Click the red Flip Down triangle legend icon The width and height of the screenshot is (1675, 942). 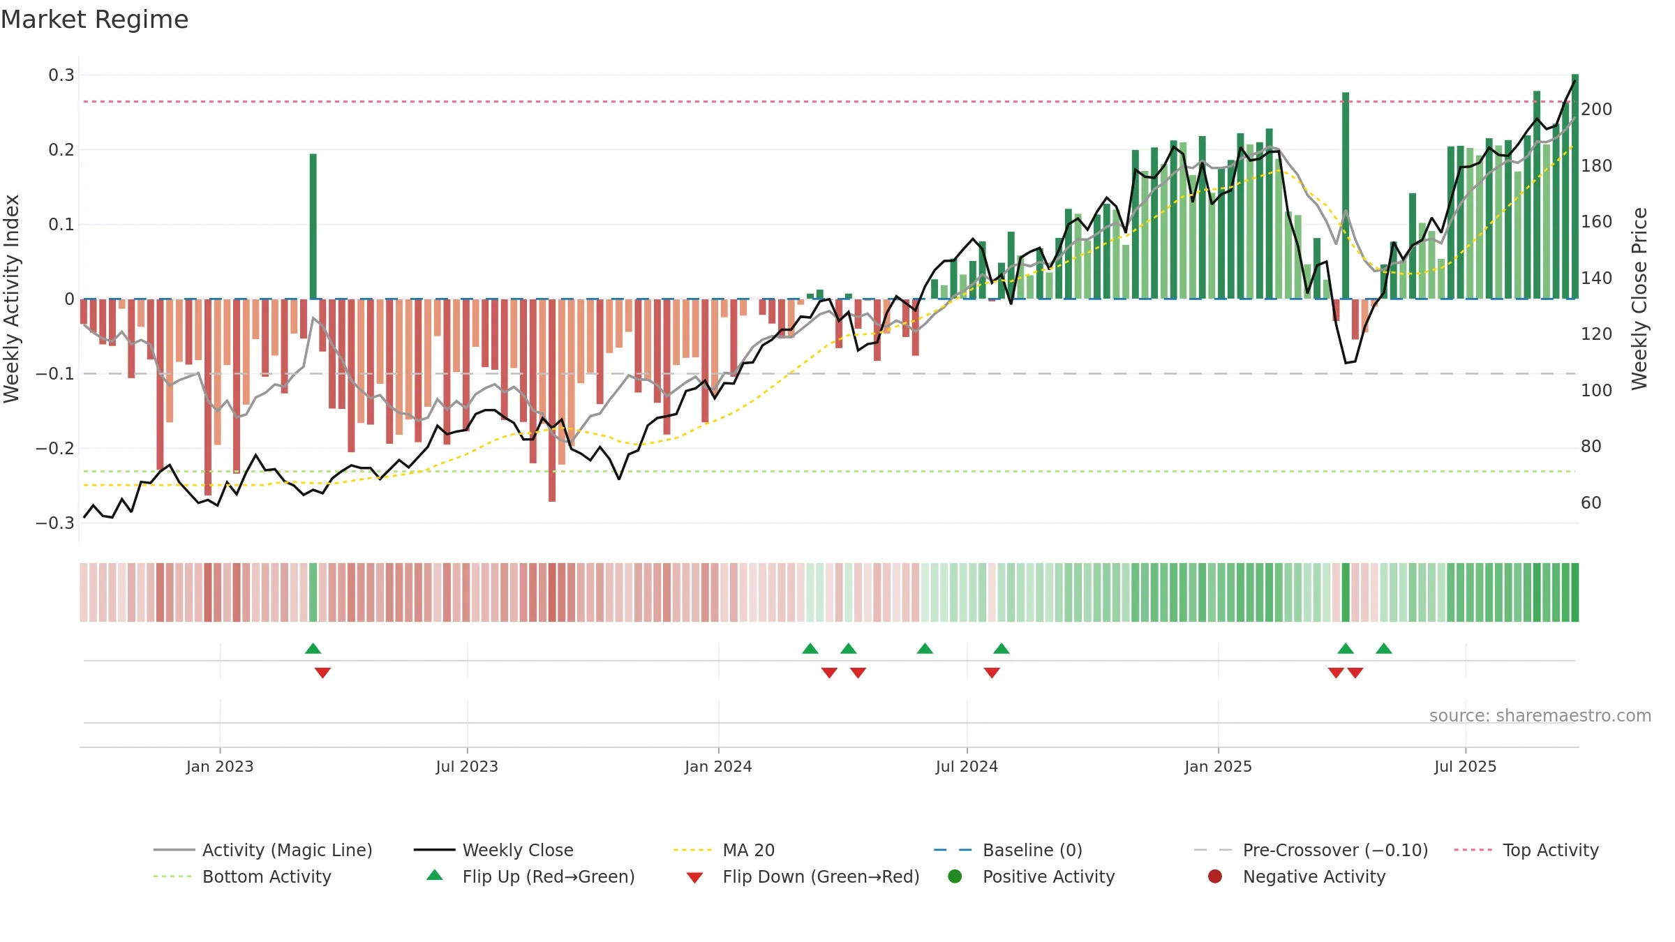tap(694, 878)
